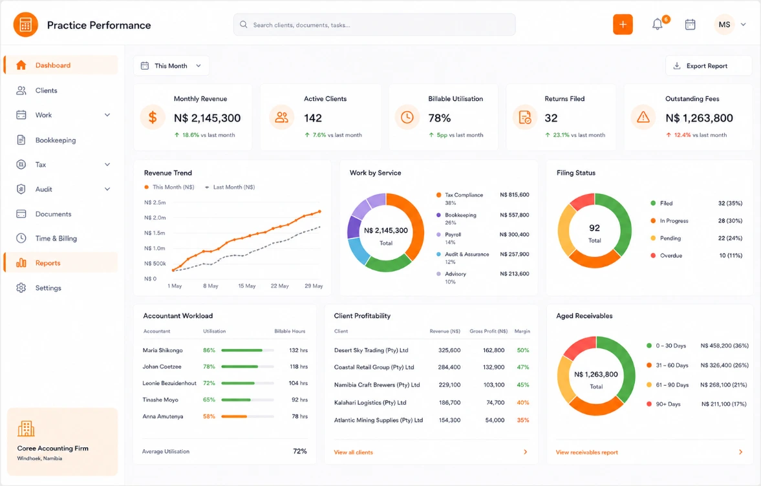The width and height of the screenshot is (761, 486).
Task: Click the Work by Service donut chart
Action: pos(386,233)
